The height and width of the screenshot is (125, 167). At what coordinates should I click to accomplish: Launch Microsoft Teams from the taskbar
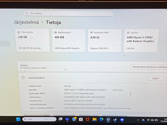pyautogui.click(x=67, y=119)
